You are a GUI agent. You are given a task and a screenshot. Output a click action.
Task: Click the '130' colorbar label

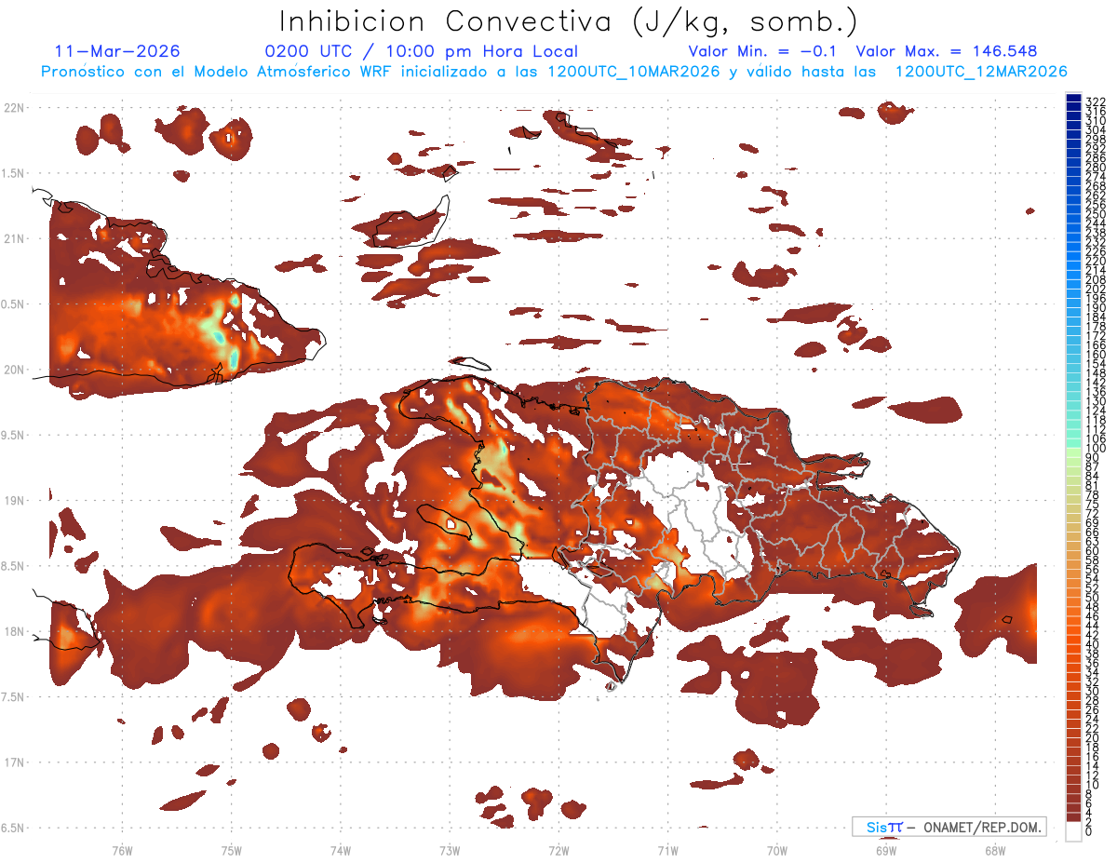(1095, 401)
